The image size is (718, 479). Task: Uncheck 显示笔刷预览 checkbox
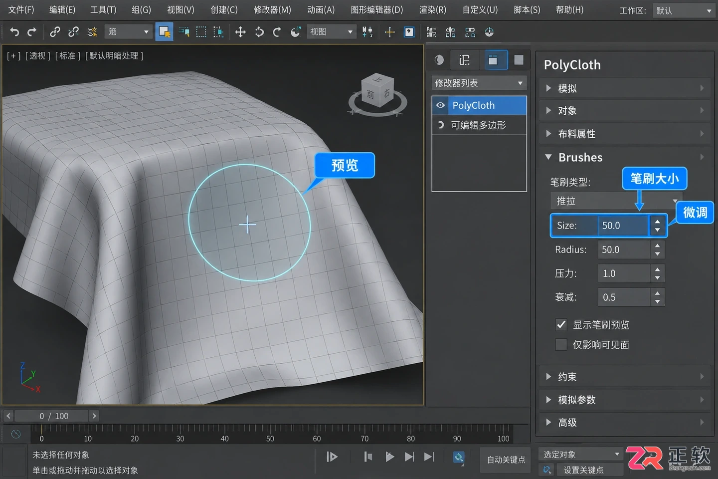[x=561, y=325]
